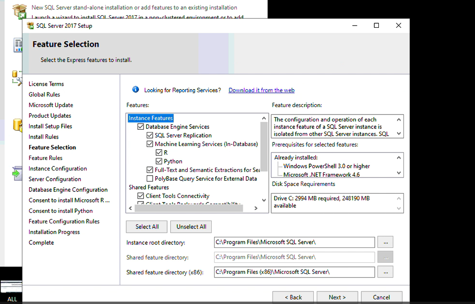Viewport: 475px width, 304px height.
Task: Cancel the SQL Server setup
Action: point(381,297)
